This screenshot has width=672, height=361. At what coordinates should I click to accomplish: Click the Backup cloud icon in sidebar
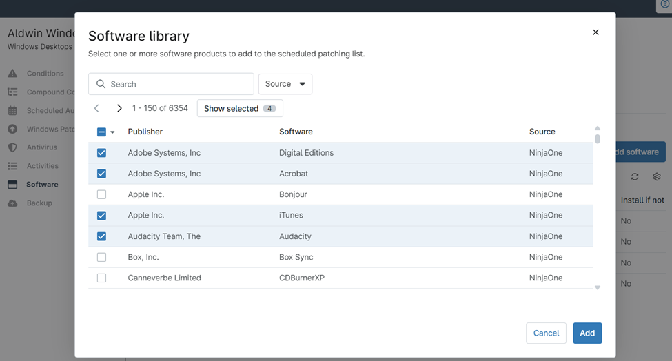click(12, 203)
